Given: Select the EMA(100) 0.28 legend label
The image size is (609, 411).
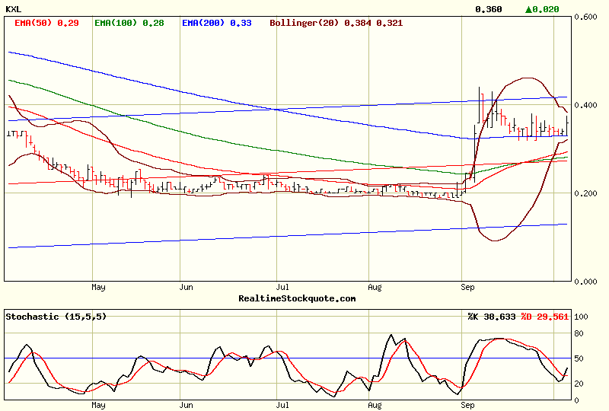Looking at the screenshot, I should (x=129, y=23).
